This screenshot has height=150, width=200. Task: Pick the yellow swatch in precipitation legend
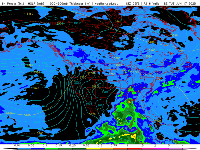(93, 149)
